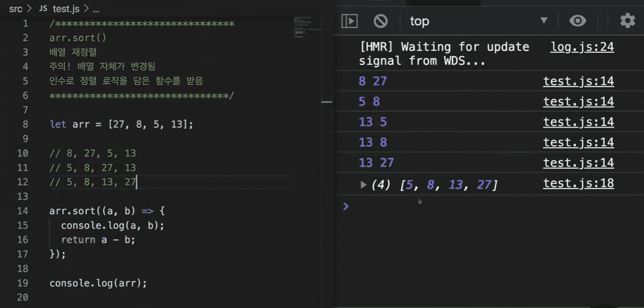Open the console settings gear
The height and width of the screenshot is (308, 644).
pos(628,20)
